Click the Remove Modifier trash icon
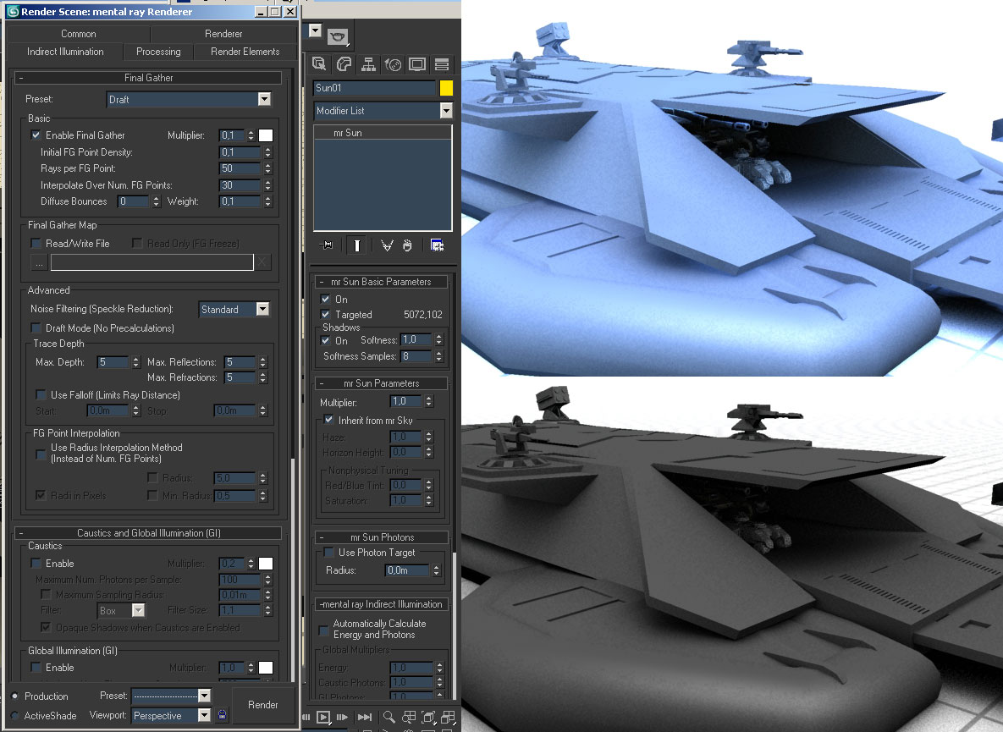 407,245
